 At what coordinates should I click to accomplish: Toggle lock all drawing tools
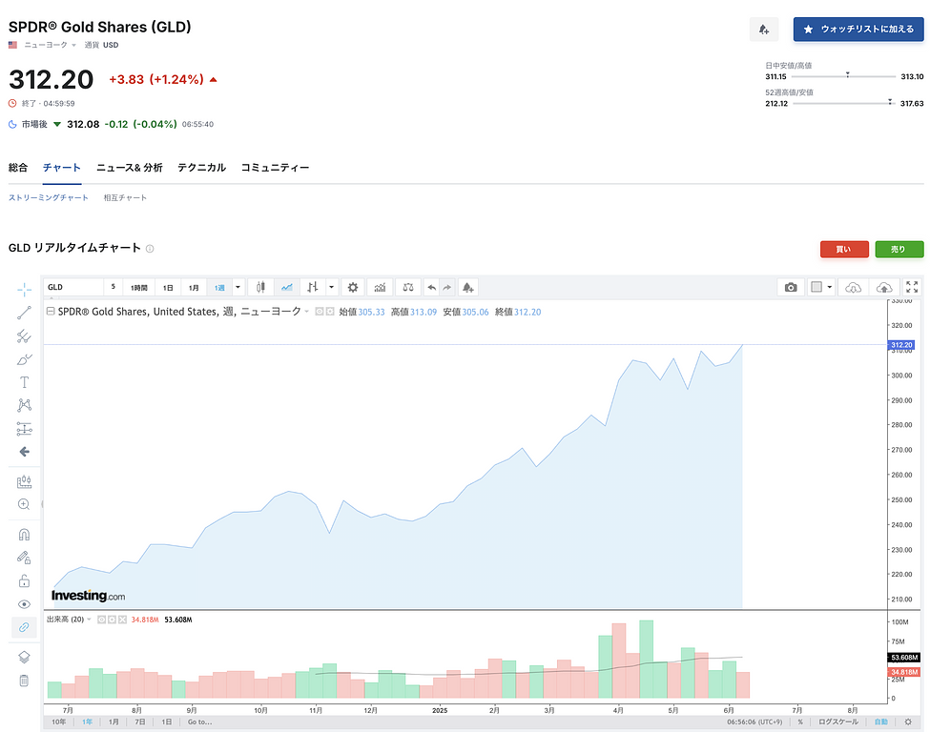[24, 581]
